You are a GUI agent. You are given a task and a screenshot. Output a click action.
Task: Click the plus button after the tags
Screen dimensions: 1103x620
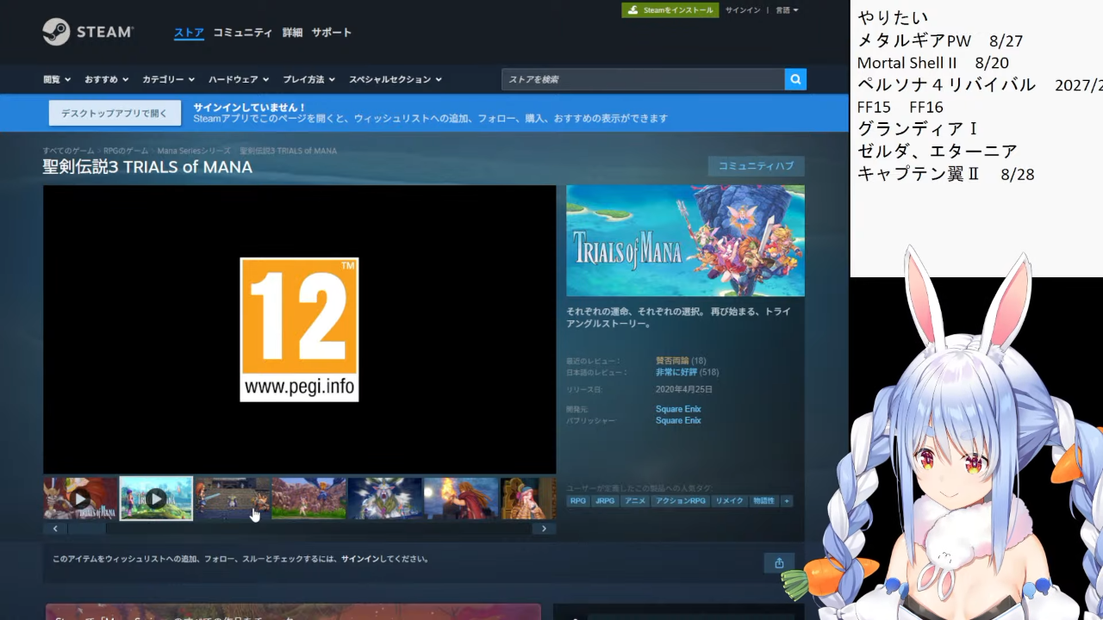[786, 501]
